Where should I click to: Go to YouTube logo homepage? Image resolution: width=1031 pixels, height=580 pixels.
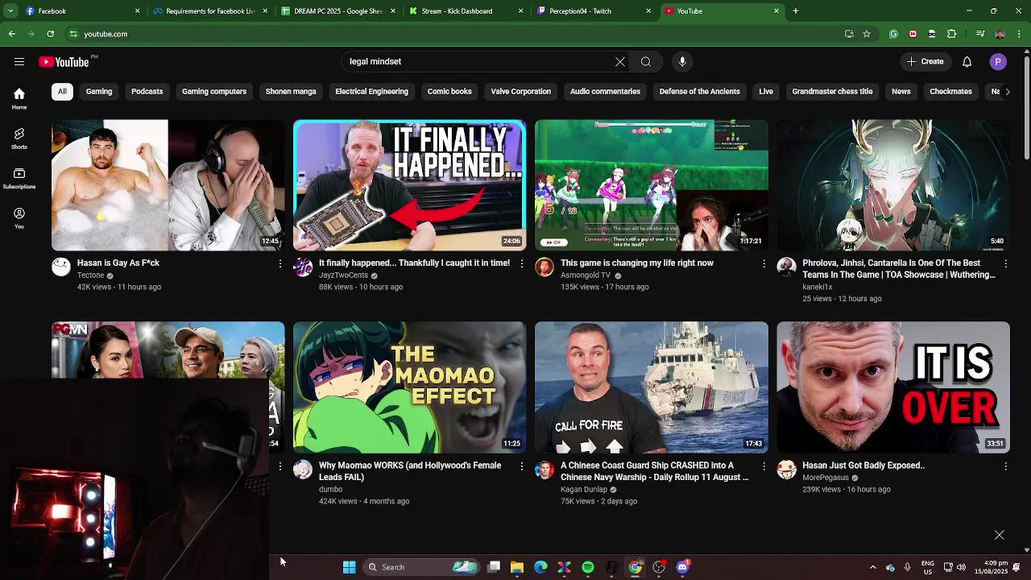tap(64, 62)
